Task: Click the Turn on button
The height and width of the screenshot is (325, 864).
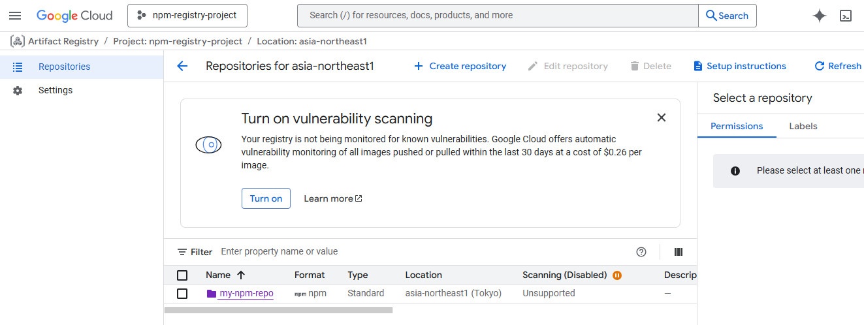Action: [x=266, y=198]
